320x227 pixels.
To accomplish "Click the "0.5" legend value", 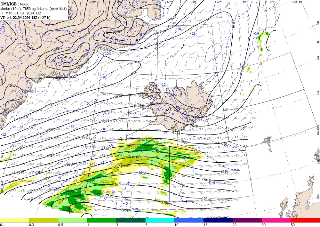I will point(60,225).
